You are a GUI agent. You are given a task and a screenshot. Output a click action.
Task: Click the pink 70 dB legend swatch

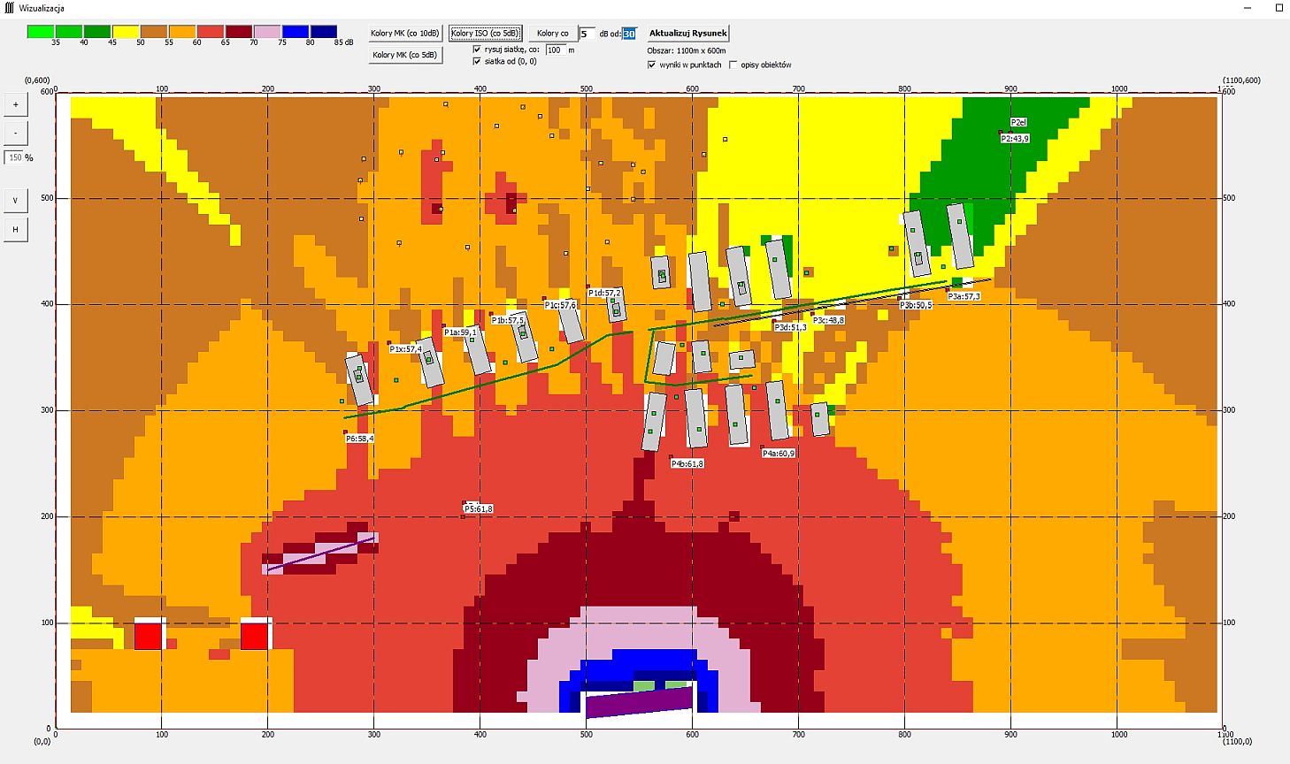click(267, 32)
